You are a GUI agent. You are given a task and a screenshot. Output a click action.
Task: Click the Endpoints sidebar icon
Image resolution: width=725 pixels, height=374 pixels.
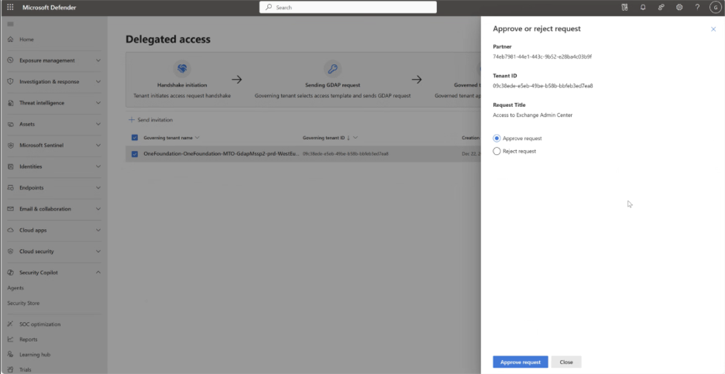10,187
